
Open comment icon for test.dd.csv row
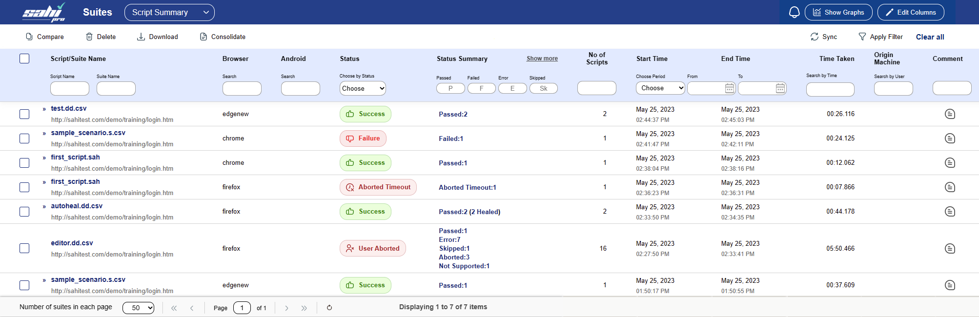(950, 114)
